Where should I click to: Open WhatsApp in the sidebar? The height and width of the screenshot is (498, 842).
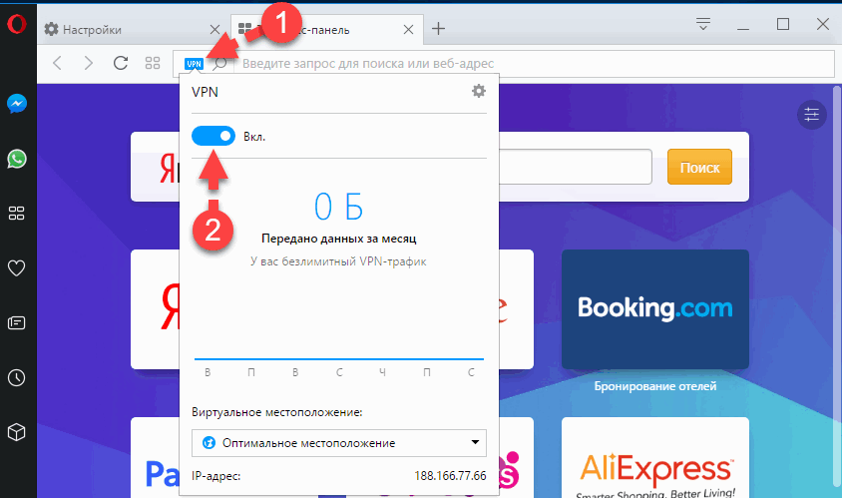click(x=16, y=158)
